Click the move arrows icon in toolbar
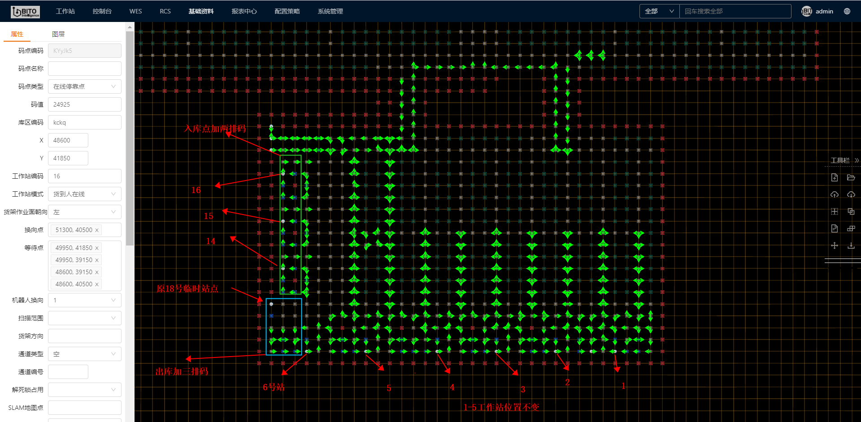Image resolution: width=861 pixels, height=422 pixels. point(834,245)
